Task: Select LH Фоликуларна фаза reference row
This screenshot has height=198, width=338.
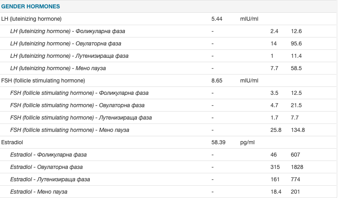Action: (x=70, y=31)
